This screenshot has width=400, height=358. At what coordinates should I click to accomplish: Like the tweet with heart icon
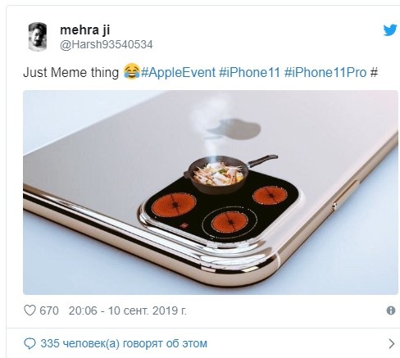tap(30, 310)
